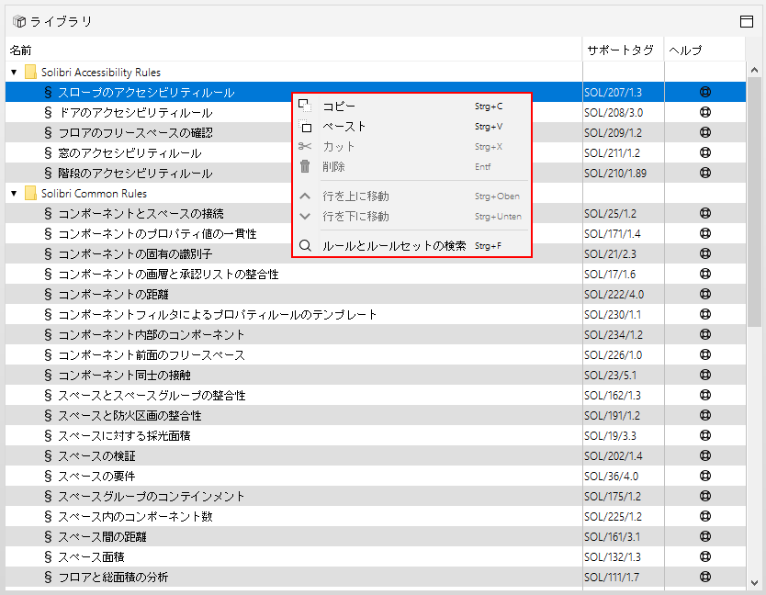
Task: Open help icon for スペース内のコンポーネント数
Action: (x=705, y=516)
